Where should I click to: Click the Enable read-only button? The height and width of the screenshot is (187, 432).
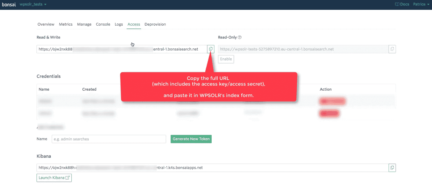(226, 59)
